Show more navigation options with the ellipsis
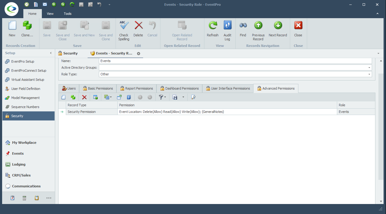This screenshot has height=214, width=386. tap(49, 198)
